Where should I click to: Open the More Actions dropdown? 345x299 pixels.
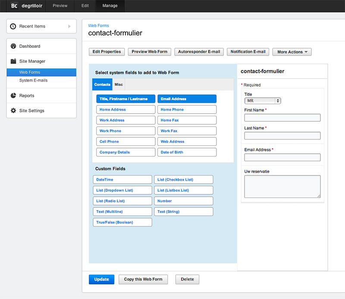pyautogui.click(x=292, y=52)
